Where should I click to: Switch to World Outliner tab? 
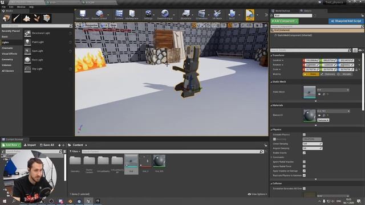(282, 11)
